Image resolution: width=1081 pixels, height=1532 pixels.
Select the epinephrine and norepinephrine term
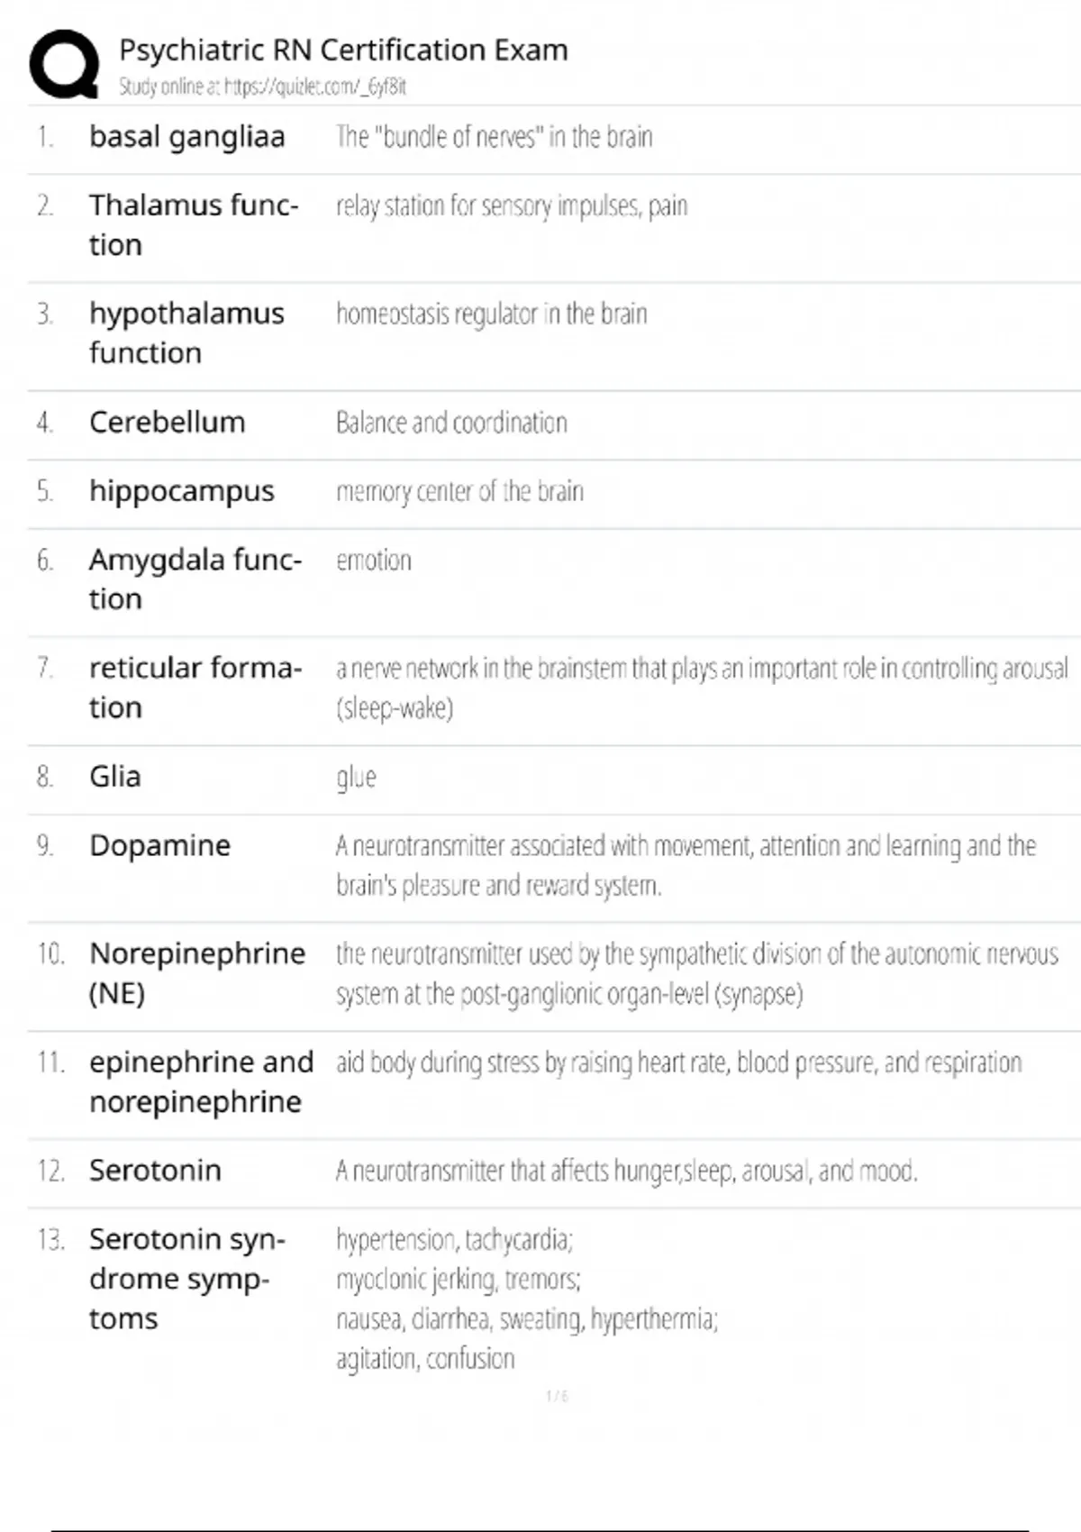pos(201,1081)
